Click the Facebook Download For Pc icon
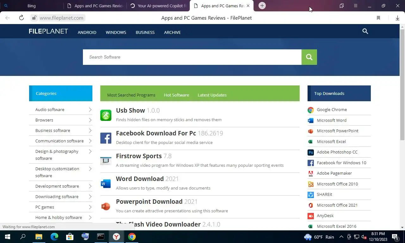405x243 pixels. tap(106, 138)
